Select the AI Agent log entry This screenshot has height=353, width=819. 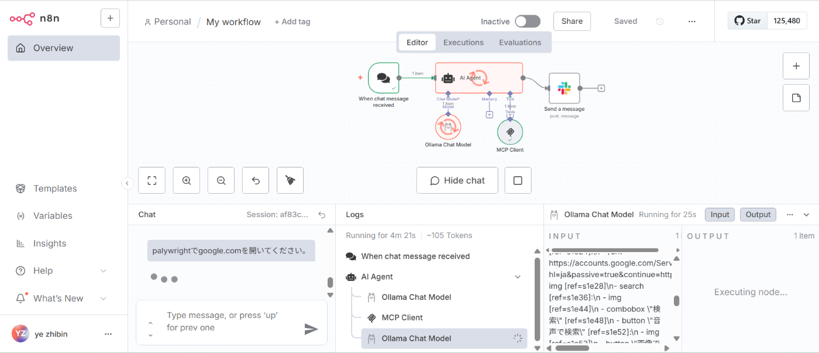[435, 277]
